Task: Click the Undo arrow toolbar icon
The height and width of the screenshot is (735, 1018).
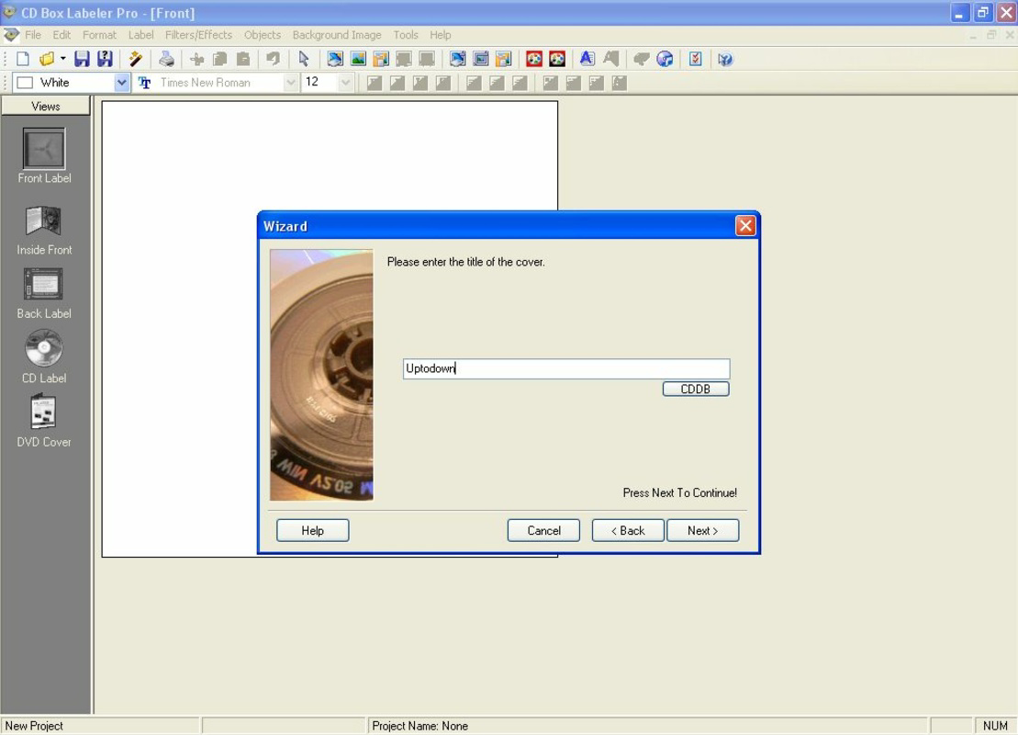Action: tap(273, 60)
